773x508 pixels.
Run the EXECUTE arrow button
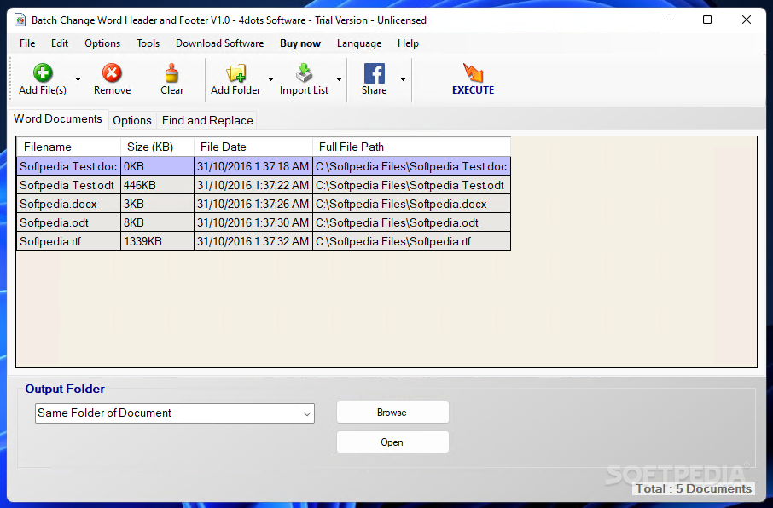click(473, 78)
